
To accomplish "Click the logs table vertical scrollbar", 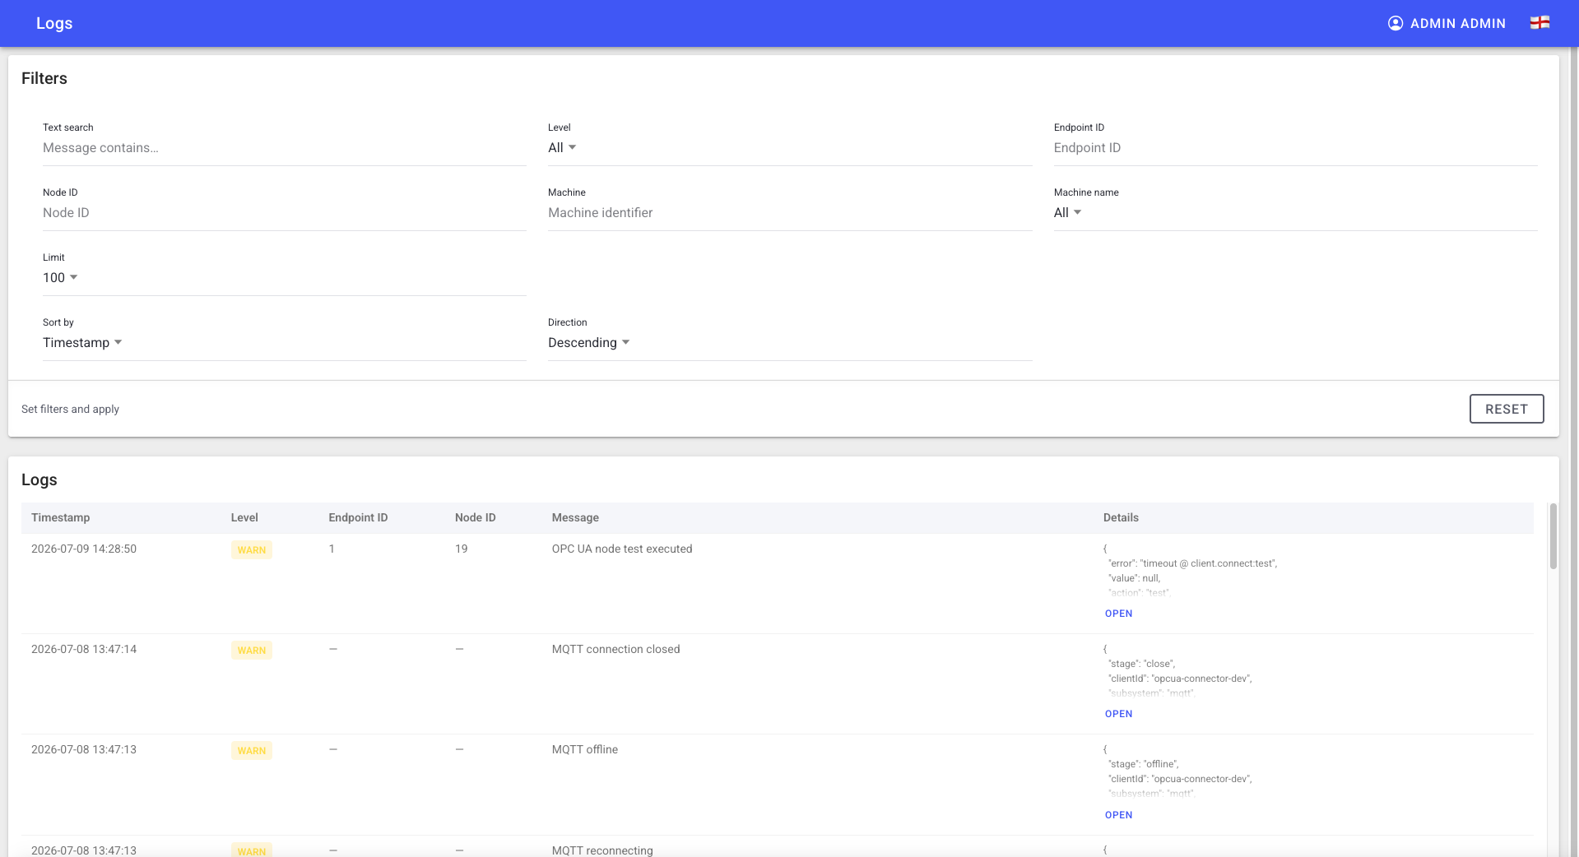I will tap(1553, 536).
